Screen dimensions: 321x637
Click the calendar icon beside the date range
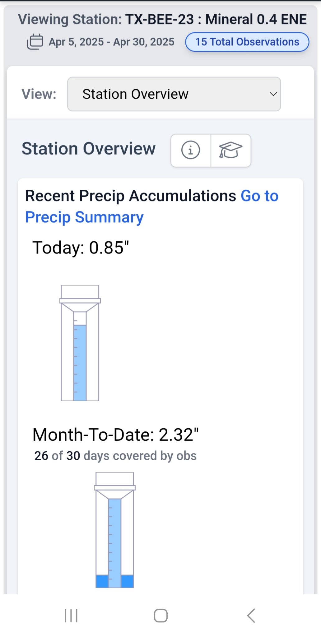click(35, 42)
